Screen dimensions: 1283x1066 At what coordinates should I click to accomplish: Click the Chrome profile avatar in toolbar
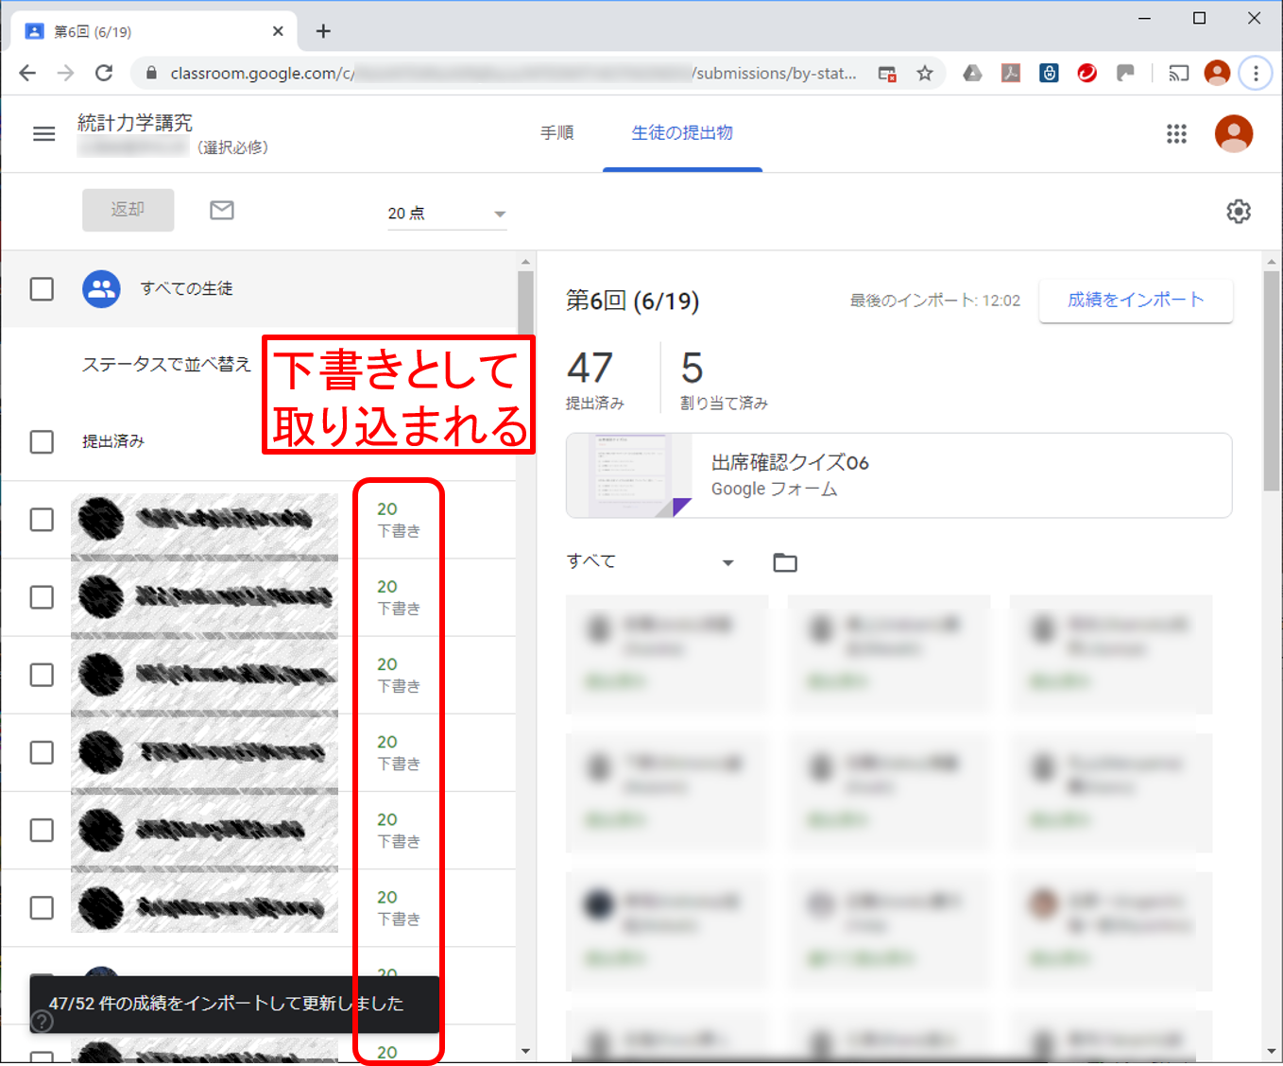[1217, 73]
